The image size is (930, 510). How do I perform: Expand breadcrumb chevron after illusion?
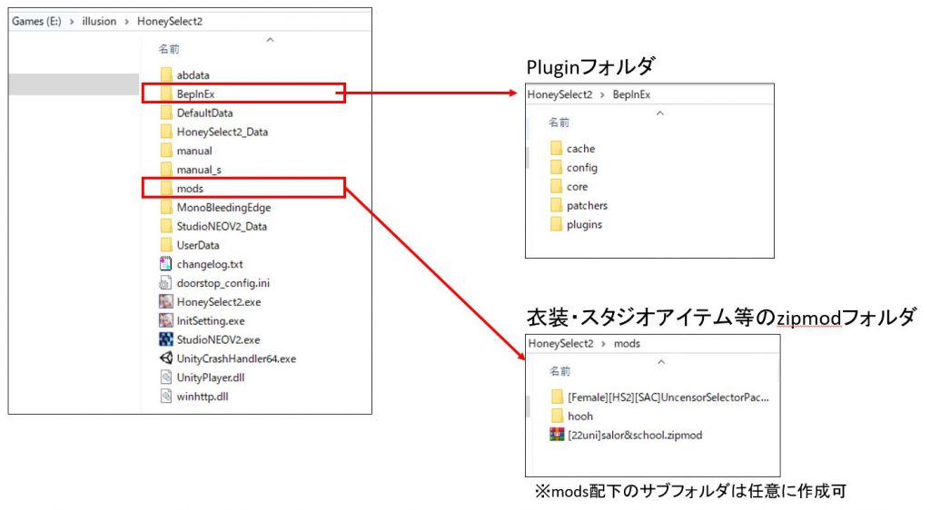click(x=126, y=21)
